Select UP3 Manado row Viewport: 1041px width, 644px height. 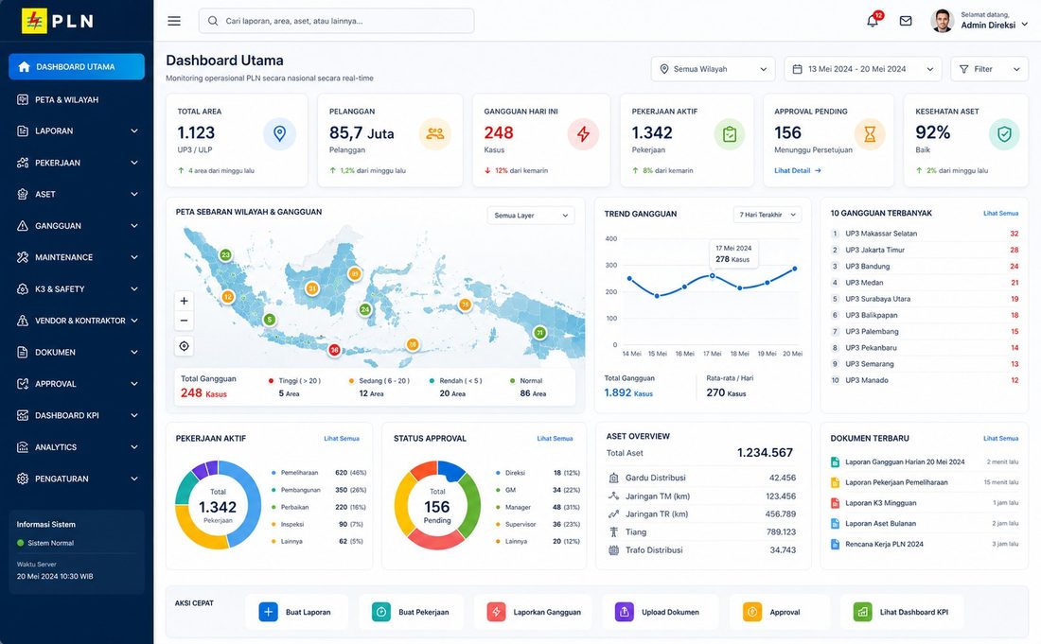click(x=925, y=380)
